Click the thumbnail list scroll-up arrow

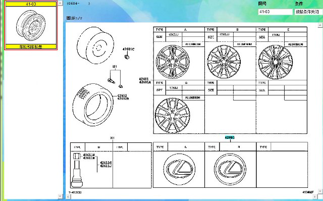coord(60,3)
